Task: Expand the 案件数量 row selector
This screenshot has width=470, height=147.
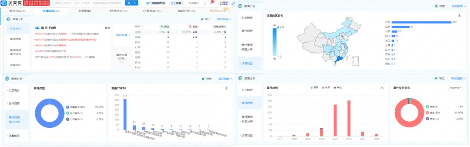Action: [123, 35]
